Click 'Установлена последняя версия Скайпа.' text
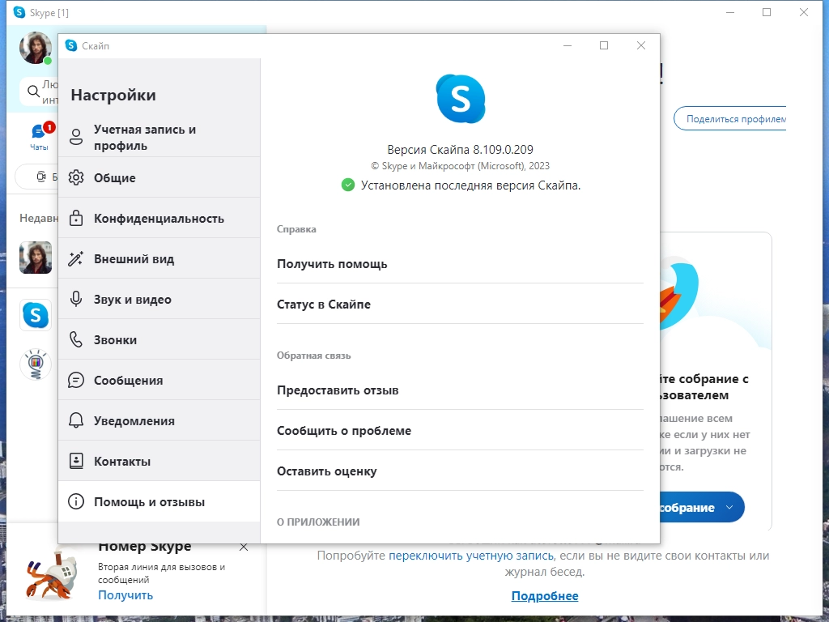 click(470, 185)
